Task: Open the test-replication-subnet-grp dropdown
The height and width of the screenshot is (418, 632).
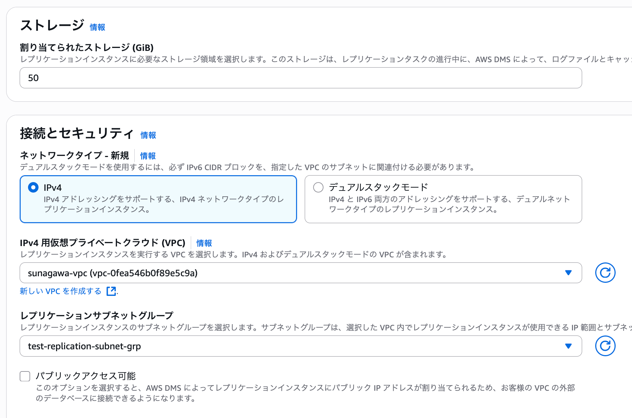Action: (x=301, y=346)
